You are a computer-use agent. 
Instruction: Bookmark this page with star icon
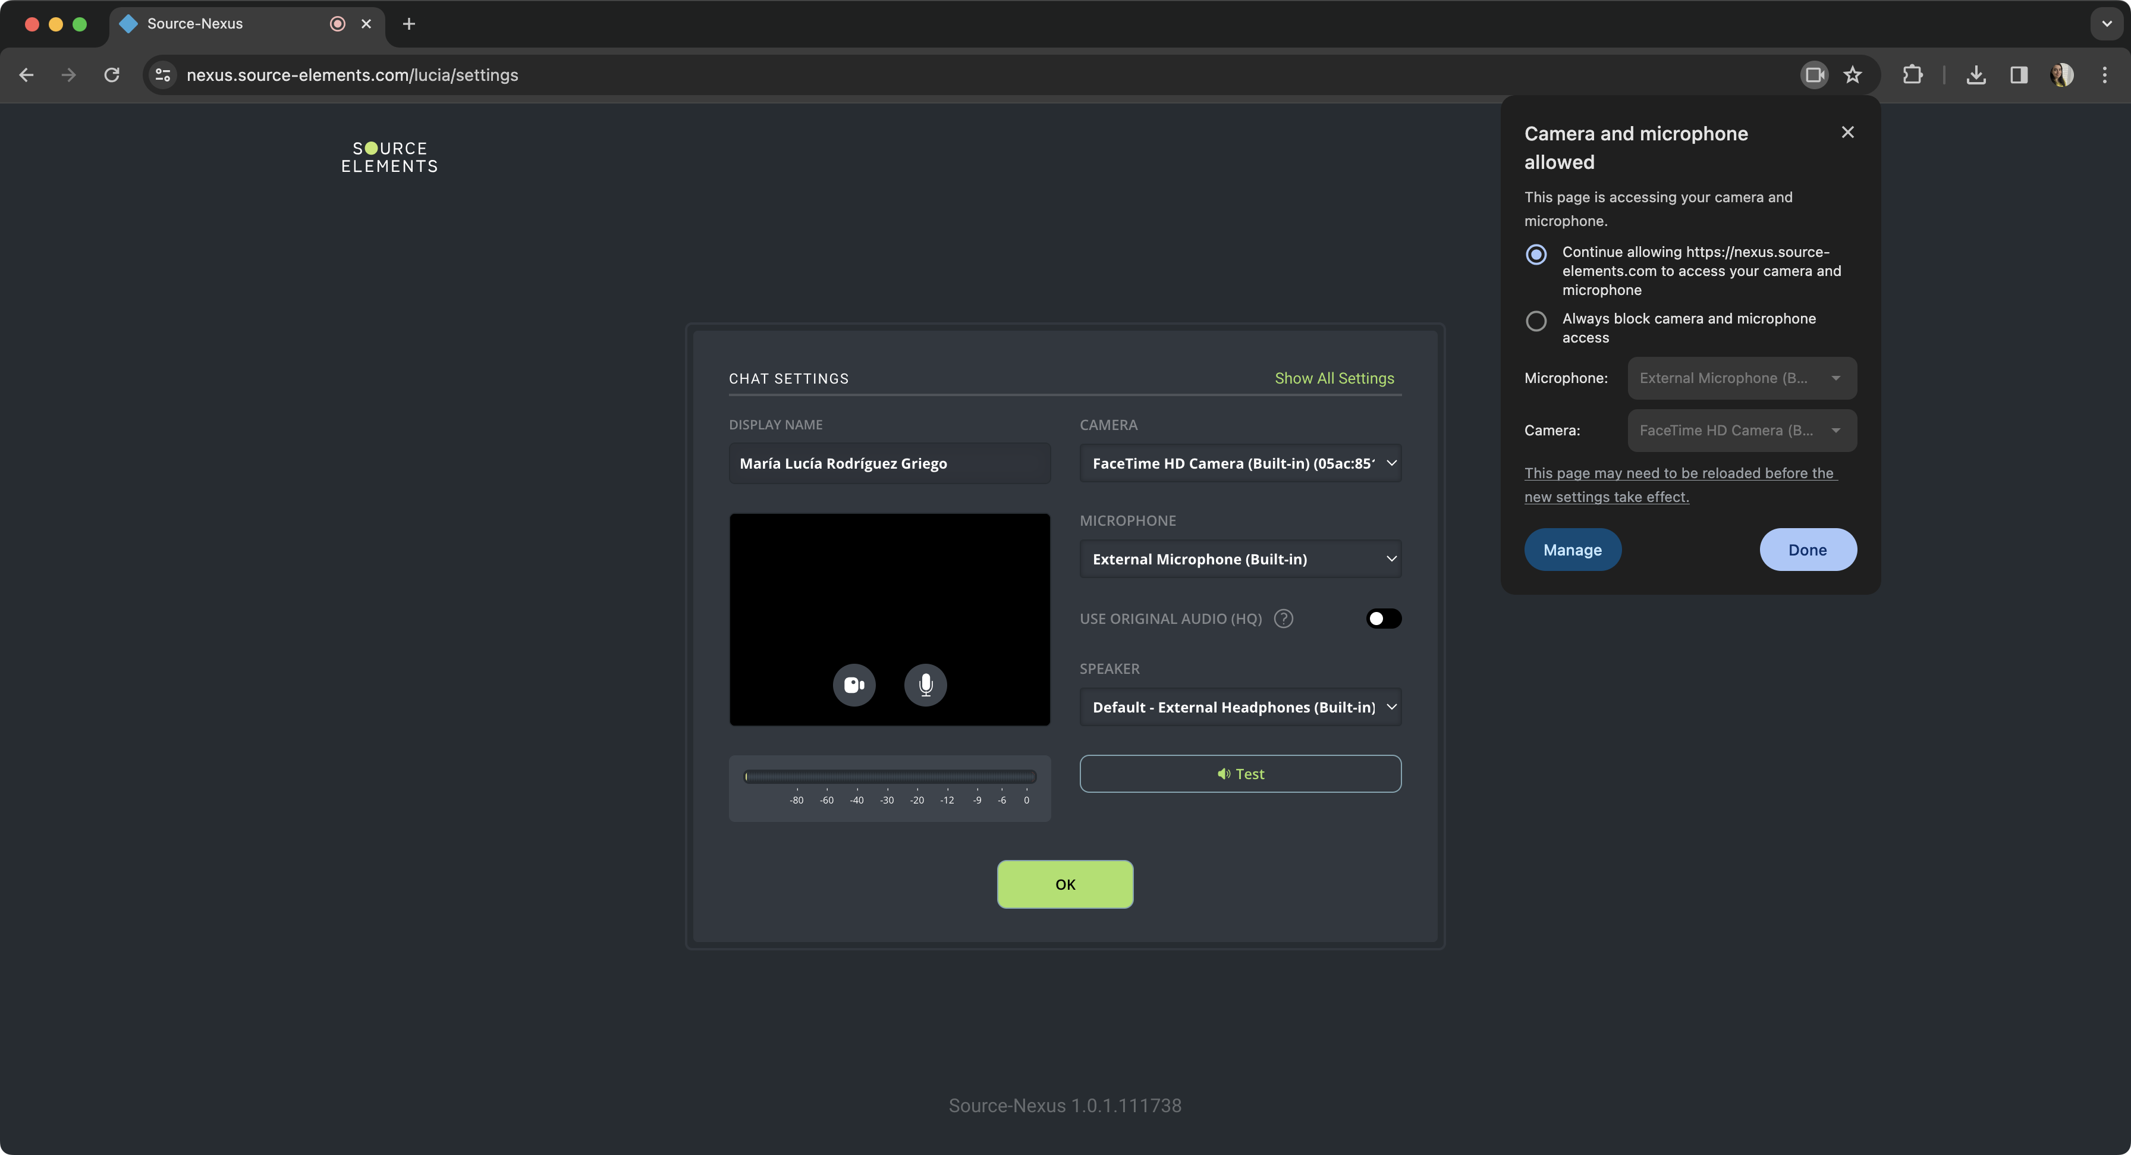coord(1852,76)
